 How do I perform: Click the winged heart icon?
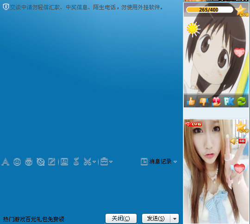[x=239, y=168]
